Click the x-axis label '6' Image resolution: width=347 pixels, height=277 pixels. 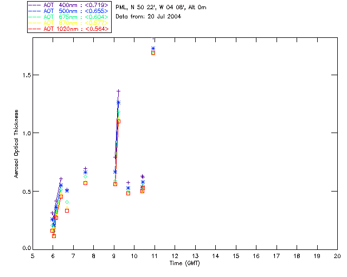point(53,256)
